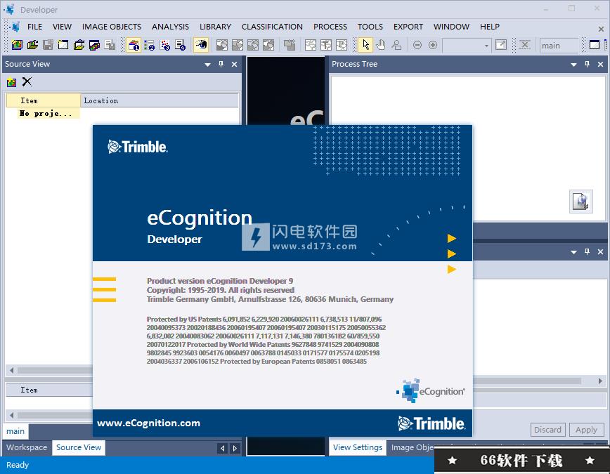Pin the lower right panel
The image size is (610, 474).
click(587, 252)
